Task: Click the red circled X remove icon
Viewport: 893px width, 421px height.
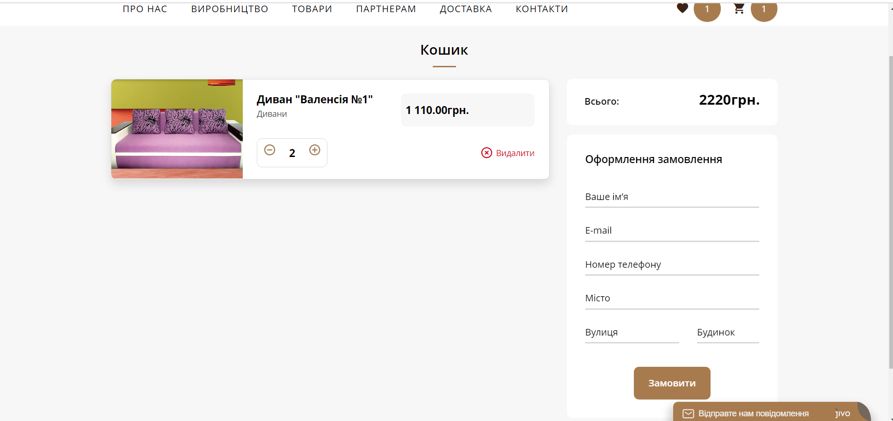Action: (x=487, y=153)
